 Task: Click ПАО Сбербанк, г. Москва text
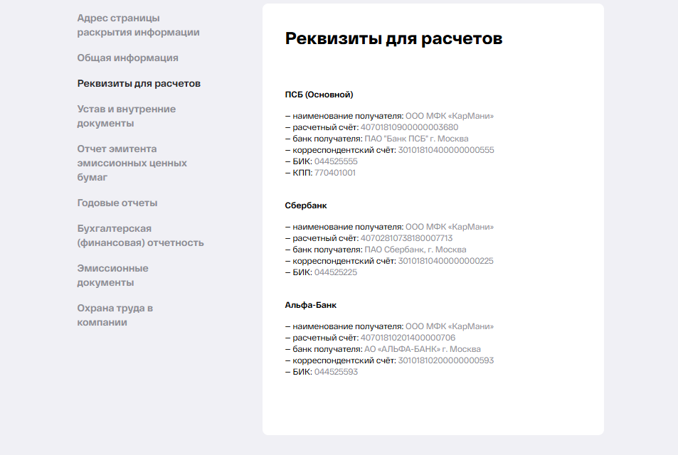point(415,250)
